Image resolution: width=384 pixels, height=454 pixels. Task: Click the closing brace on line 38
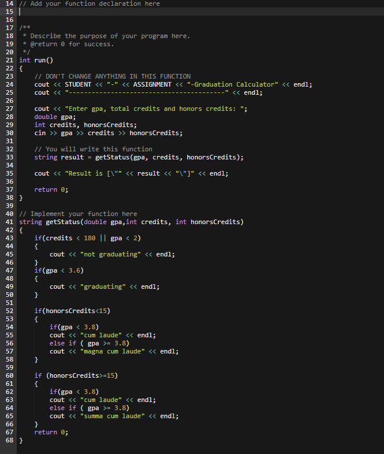(21, 198)
